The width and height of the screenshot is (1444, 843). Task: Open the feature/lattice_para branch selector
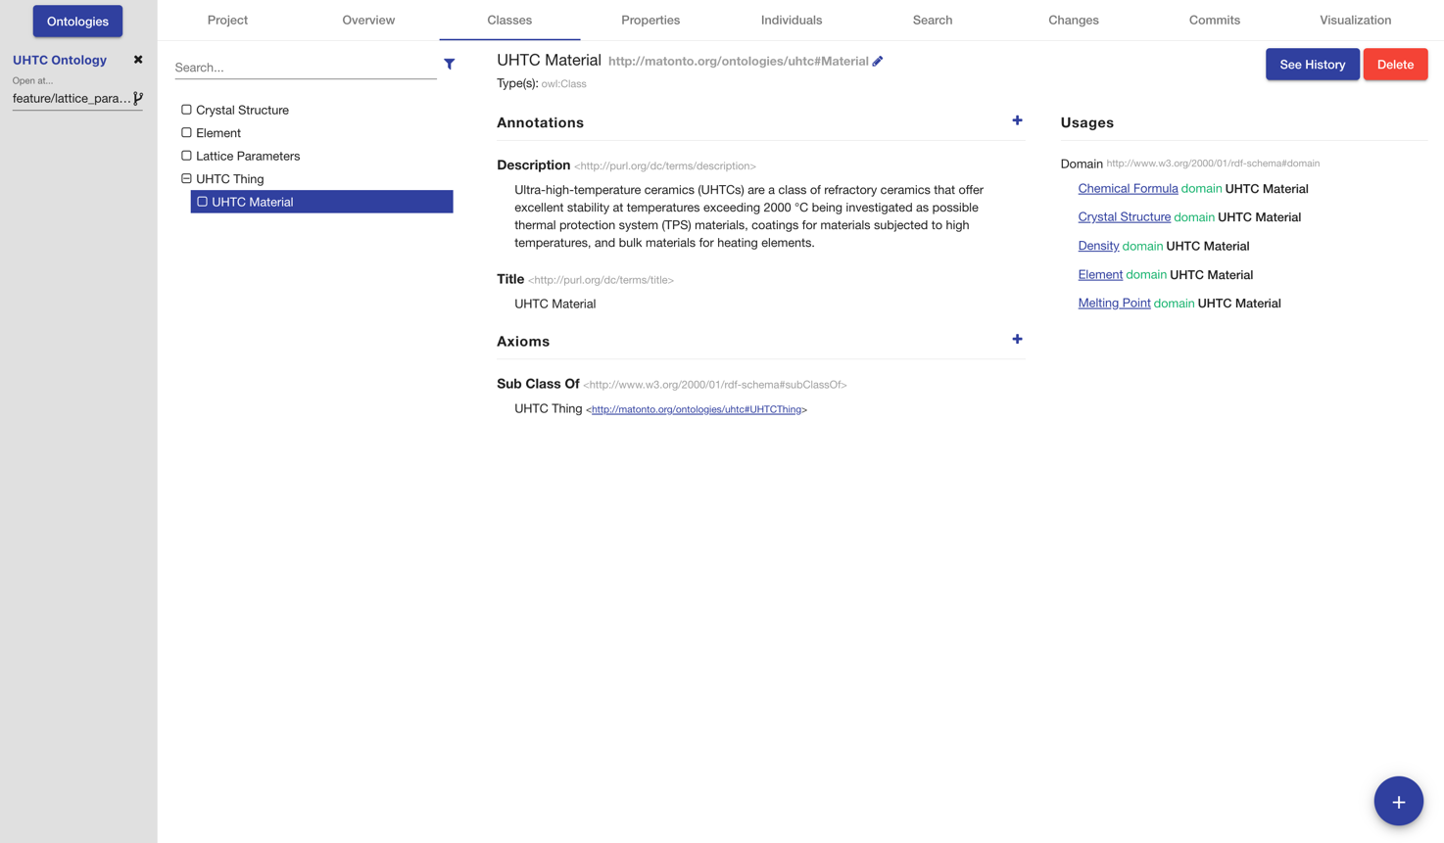[71, 99]
